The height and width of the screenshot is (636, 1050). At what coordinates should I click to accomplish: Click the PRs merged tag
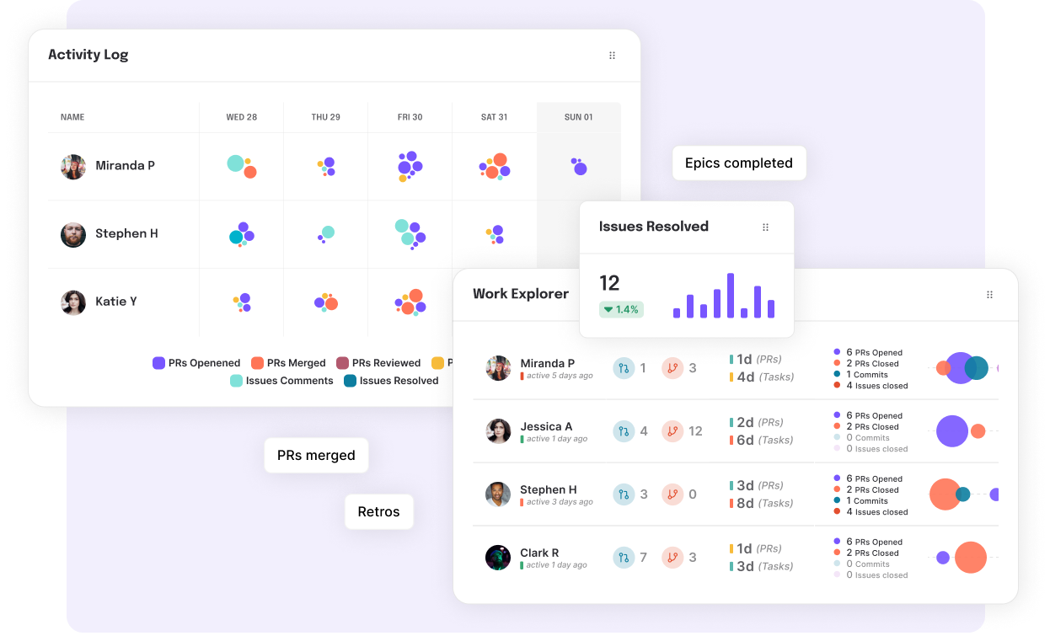coord(316,456)
